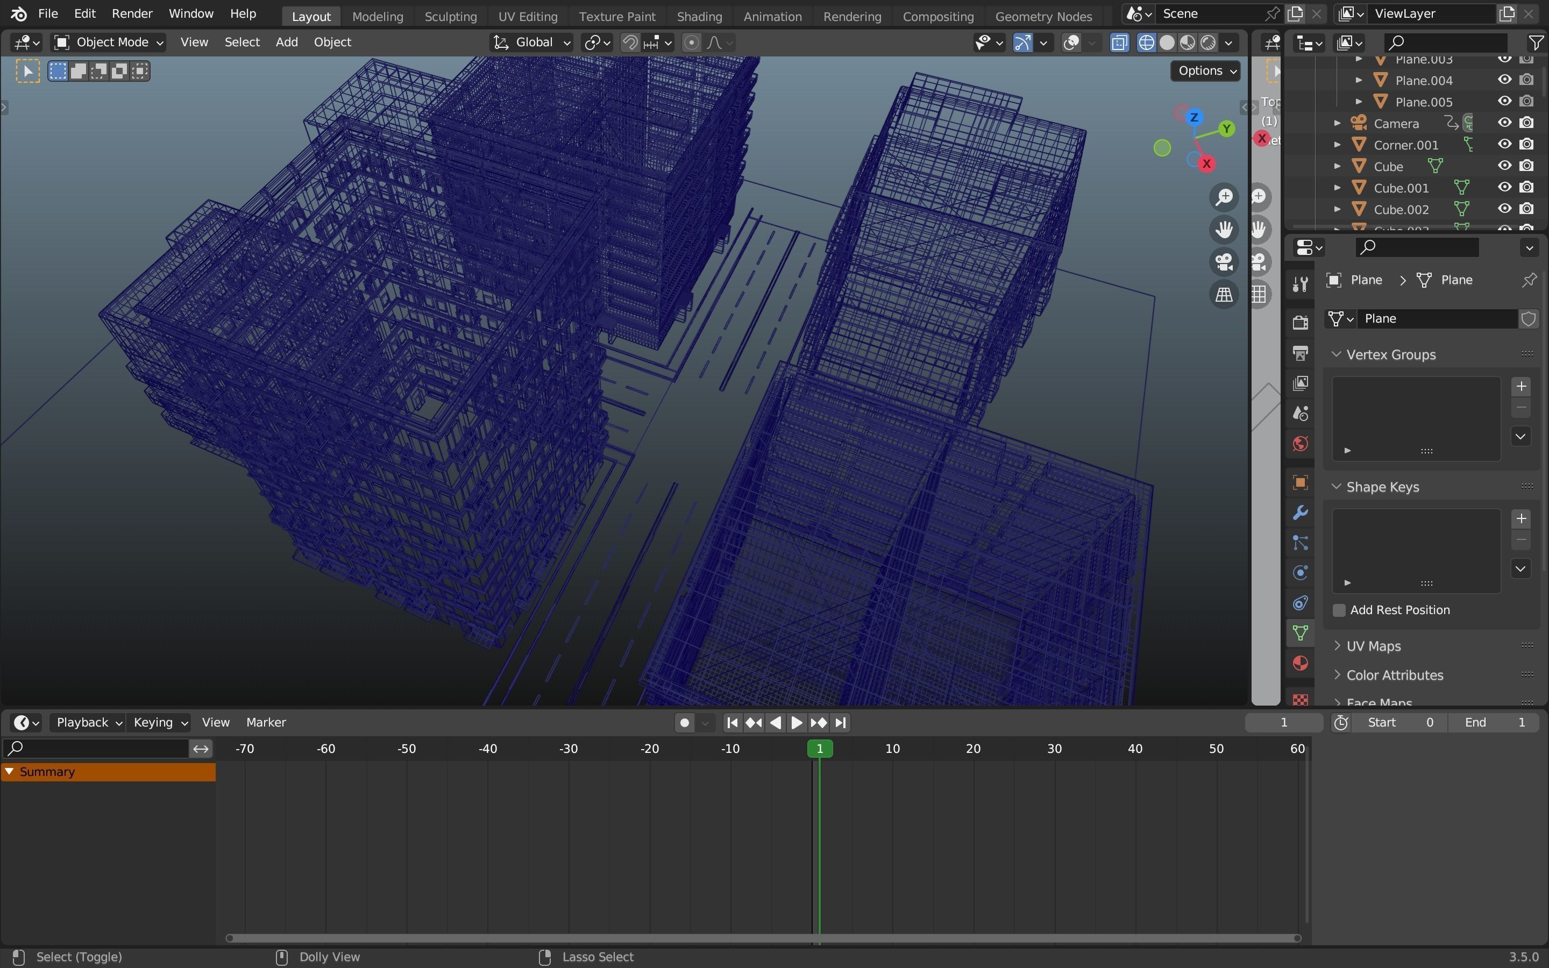Open the Scene properties tab
The width and height of the screenshot is (1549, 968).
tap(1300, 414)
